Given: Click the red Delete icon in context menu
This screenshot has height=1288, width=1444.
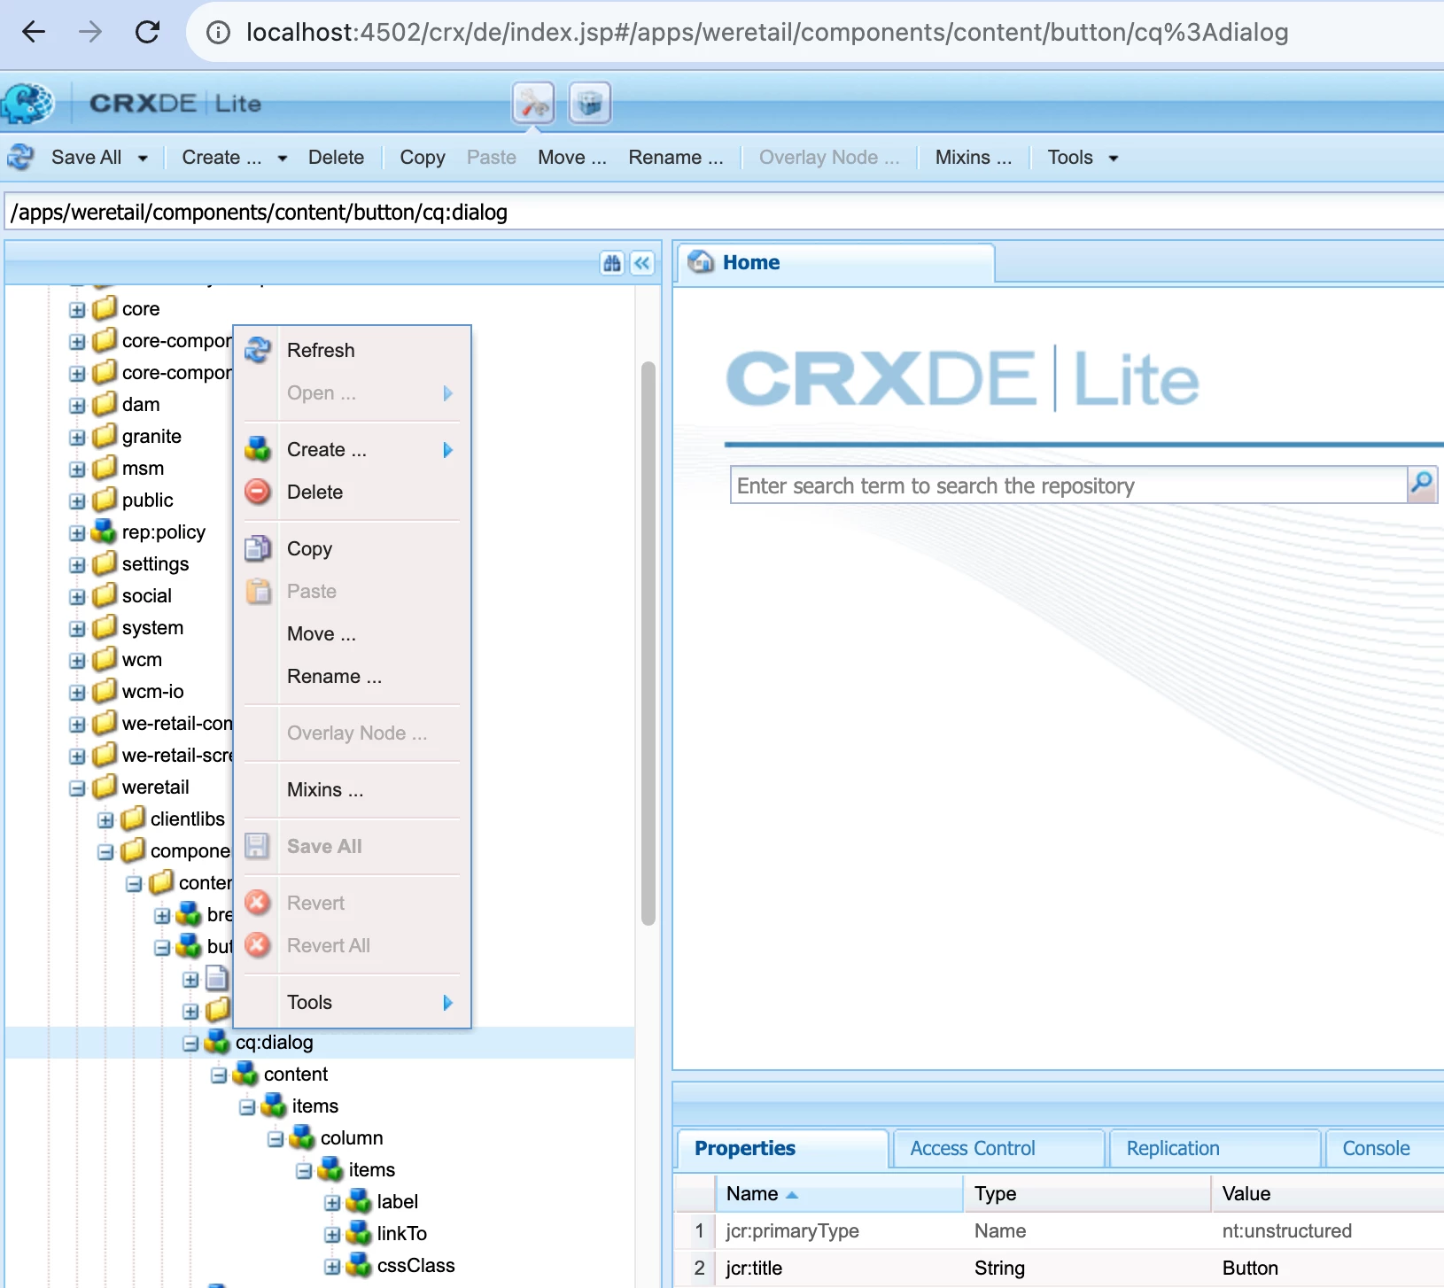Looking at the screenshot, I should (x=258, y=492).
